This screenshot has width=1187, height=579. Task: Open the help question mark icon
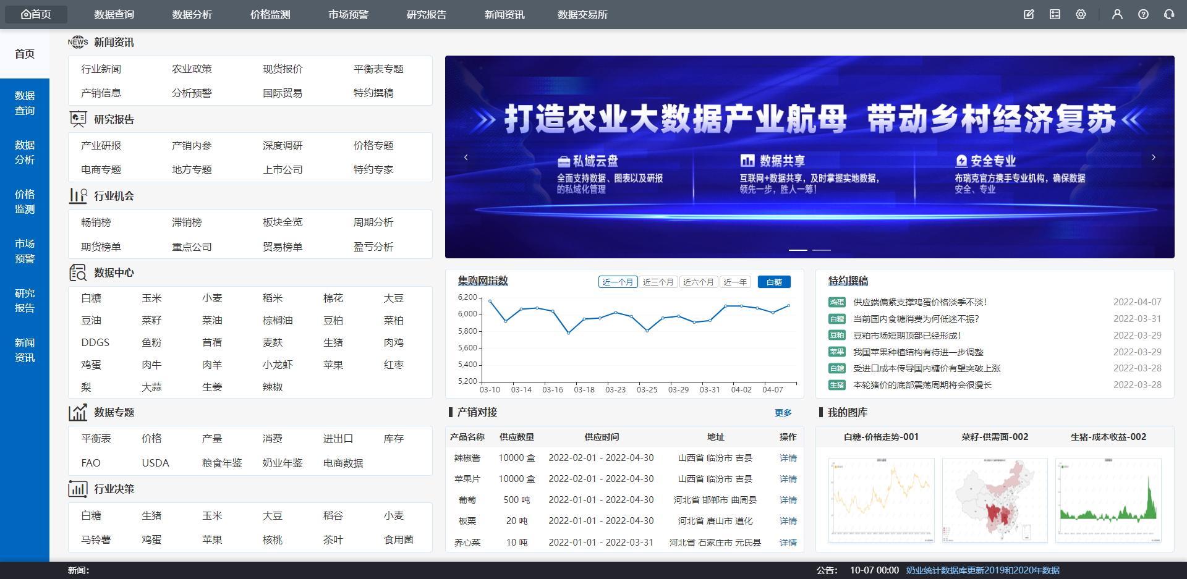(1143, 14)
